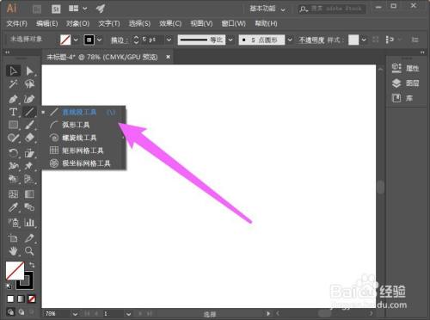This screenshot has height=320, width=430.
Task: Select the Line Segment tool in toolbar
Action: click(29, 112)
